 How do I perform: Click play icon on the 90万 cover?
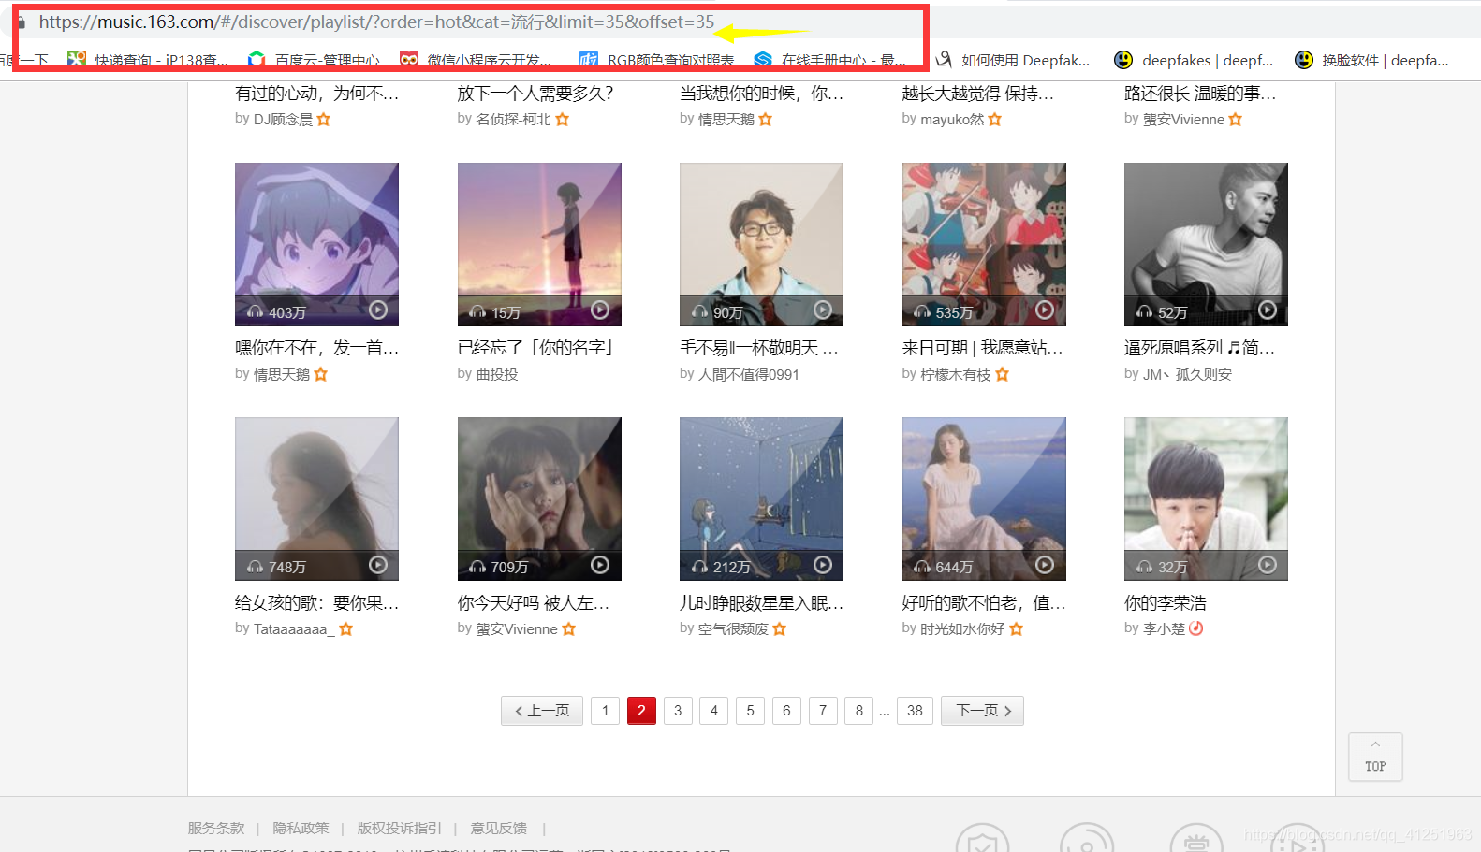coord(823,310)
